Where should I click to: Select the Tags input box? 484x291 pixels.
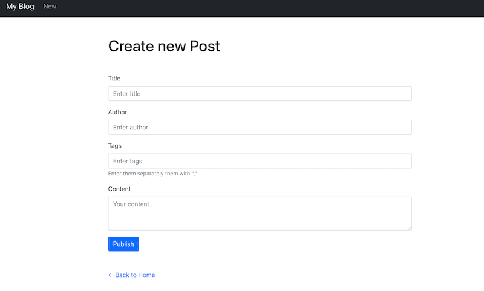pyautogui.click(x=260, y=161)
